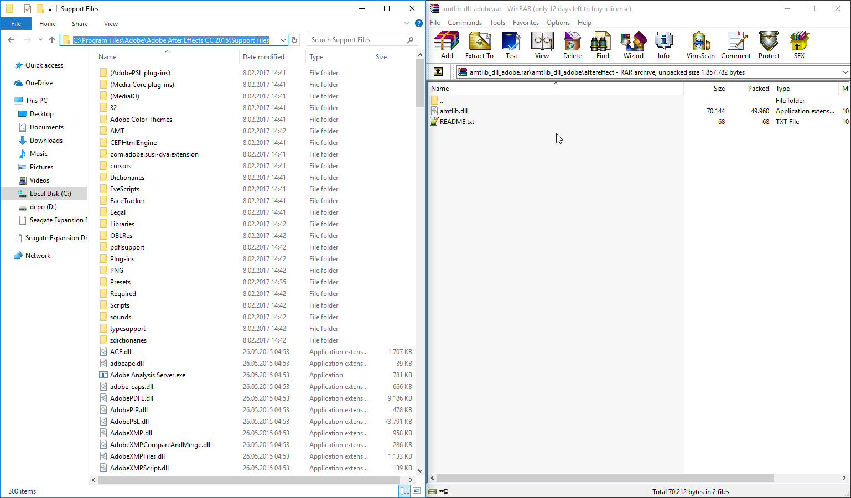The width and height of the screenshot is (851, 498).
Task: Open the Explorer View tab
Action: point(111,24)
